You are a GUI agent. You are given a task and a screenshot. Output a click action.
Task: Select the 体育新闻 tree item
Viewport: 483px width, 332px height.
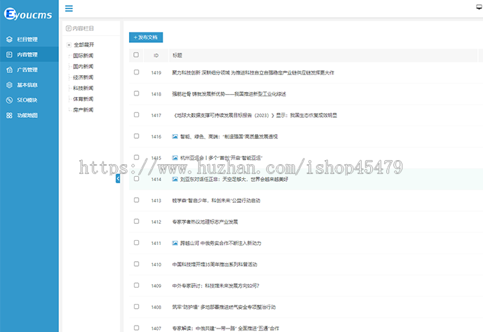pyautogui.click(x=83, y=99)
